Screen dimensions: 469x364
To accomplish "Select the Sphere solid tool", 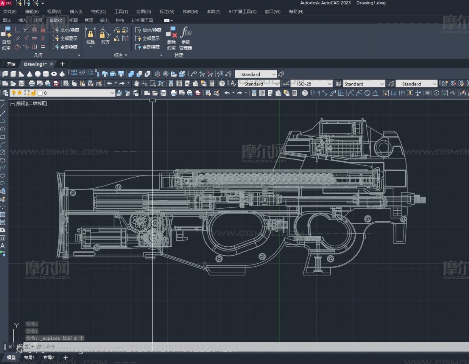I will coord(38,74).
